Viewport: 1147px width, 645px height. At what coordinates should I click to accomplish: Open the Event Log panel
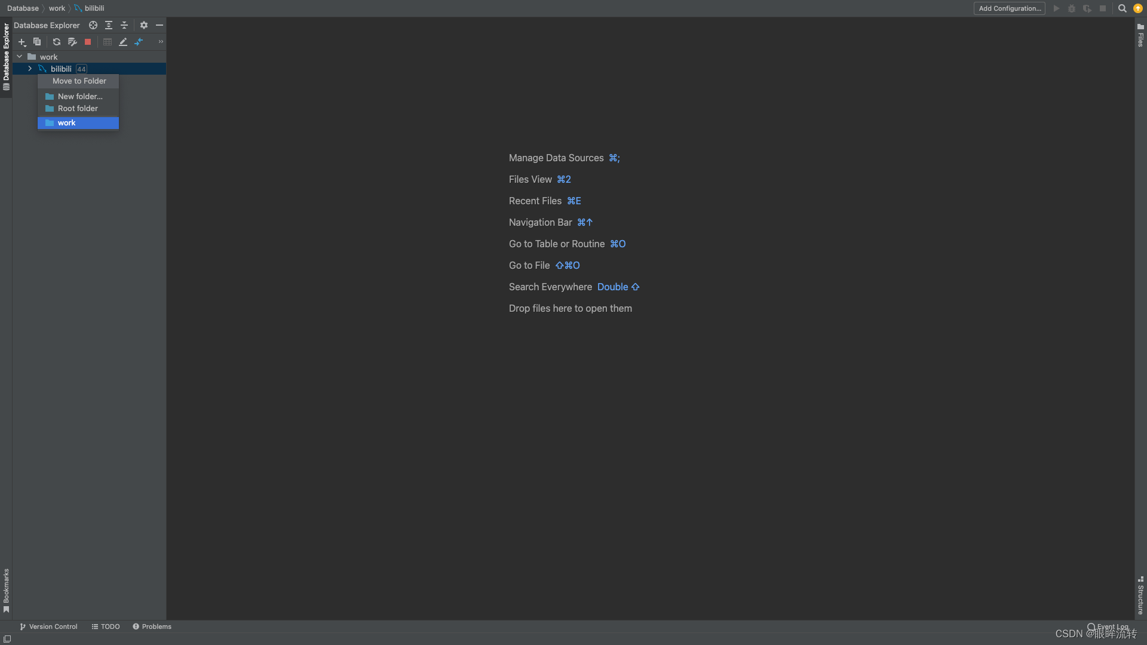click(1110, 626)
